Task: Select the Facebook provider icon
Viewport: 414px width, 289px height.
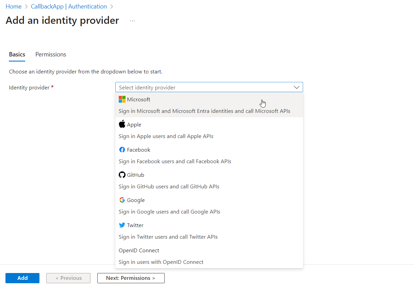Action: tap(122, 150)
